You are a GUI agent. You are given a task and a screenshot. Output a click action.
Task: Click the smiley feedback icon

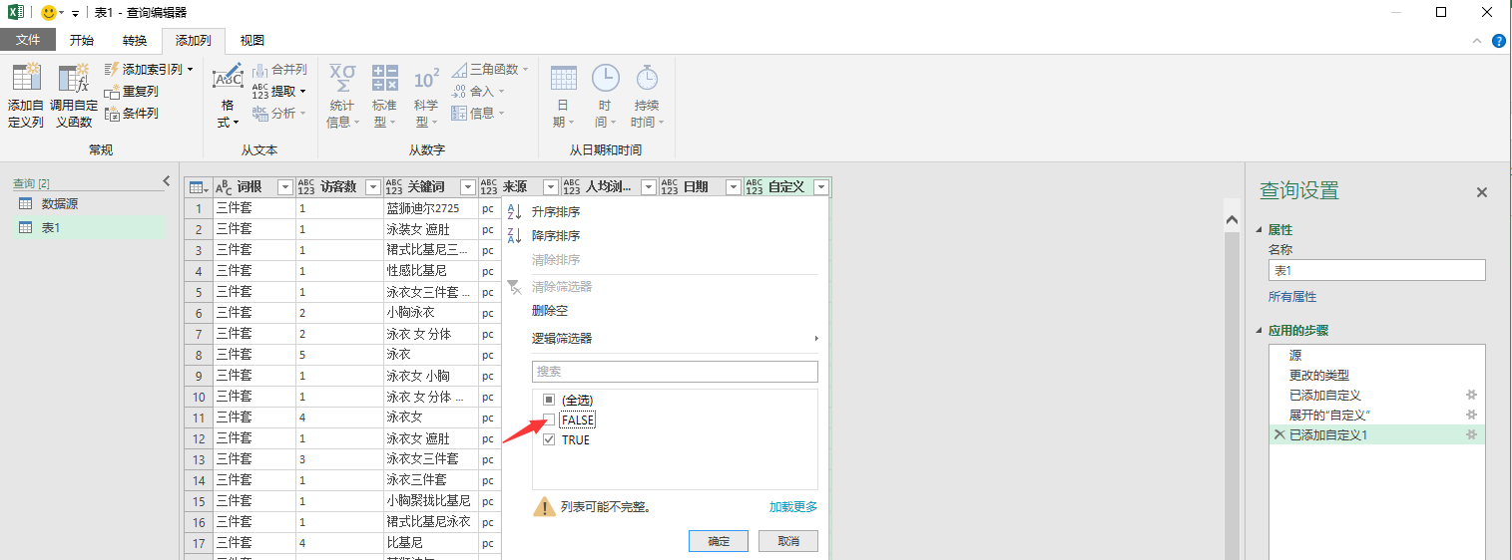point(49,12)
